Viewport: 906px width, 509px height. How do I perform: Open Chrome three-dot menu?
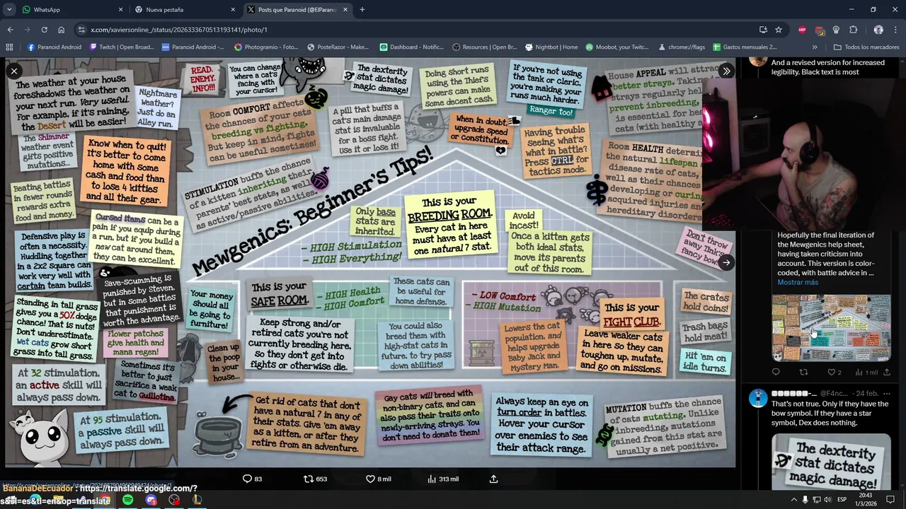coord(896,30)
